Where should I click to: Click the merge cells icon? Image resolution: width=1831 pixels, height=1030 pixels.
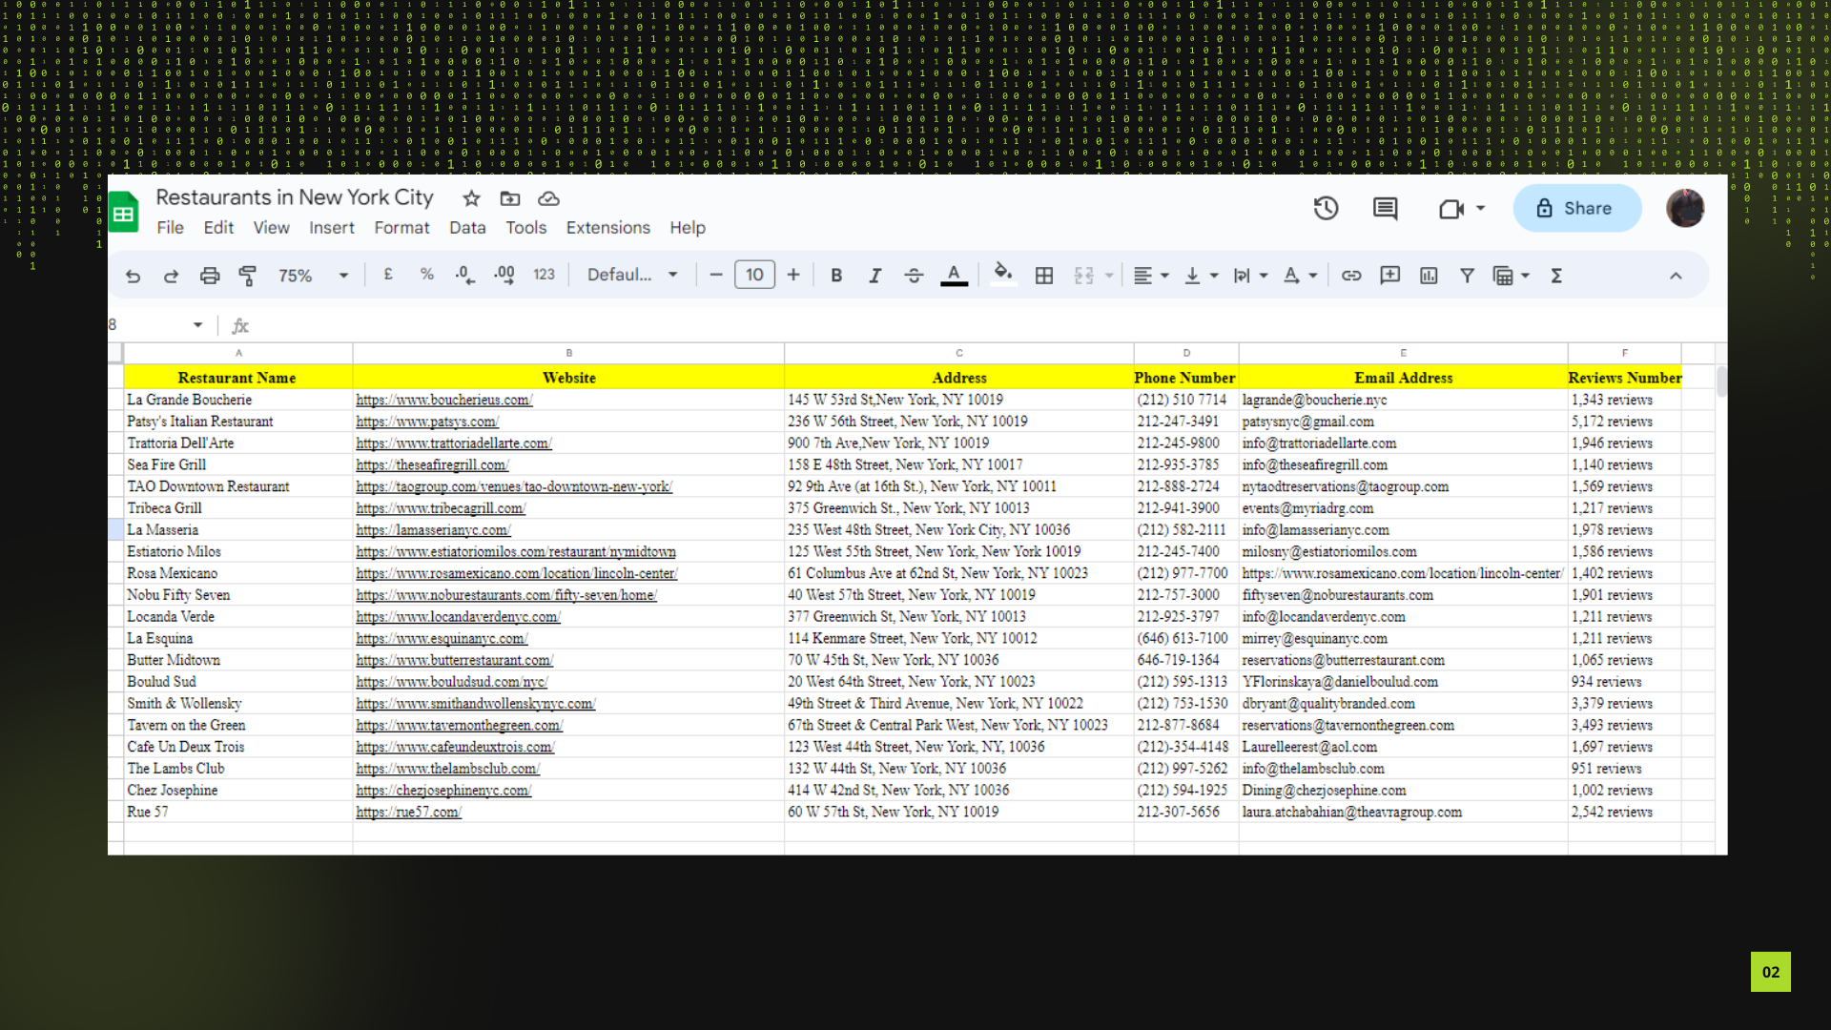pos(1084,276)
